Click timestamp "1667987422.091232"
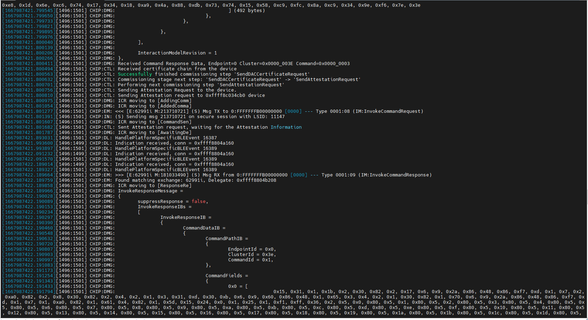The height and width of the screenshot is (320, 588). click(x=29, y=154)
